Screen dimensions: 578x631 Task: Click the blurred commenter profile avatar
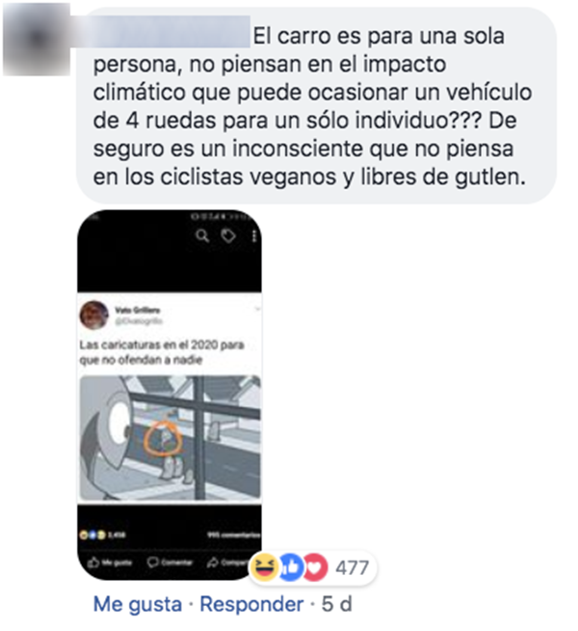(x=37, y=40)
